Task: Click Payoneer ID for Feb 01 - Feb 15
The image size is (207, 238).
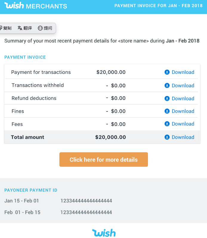Action: pos(86,212)
